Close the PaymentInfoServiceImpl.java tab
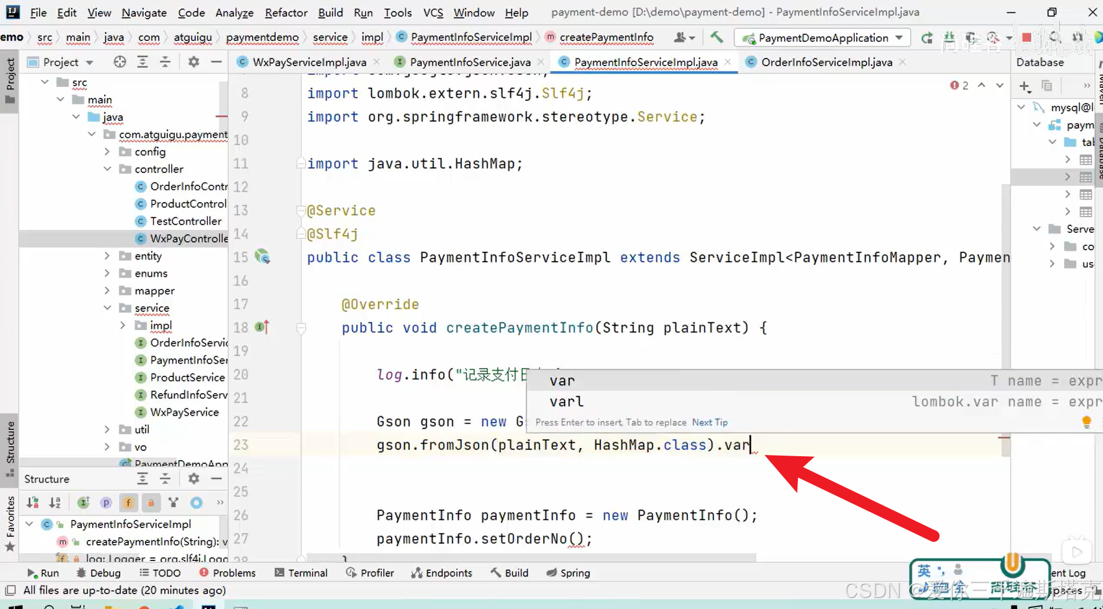This screenshot has height=609, width=1103. (727, 62)
